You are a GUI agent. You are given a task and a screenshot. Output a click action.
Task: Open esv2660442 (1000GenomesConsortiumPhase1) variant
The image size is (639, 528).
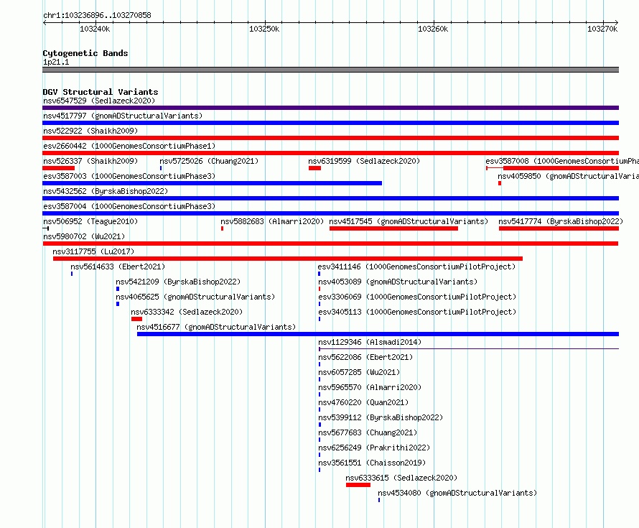pos(129,146)
